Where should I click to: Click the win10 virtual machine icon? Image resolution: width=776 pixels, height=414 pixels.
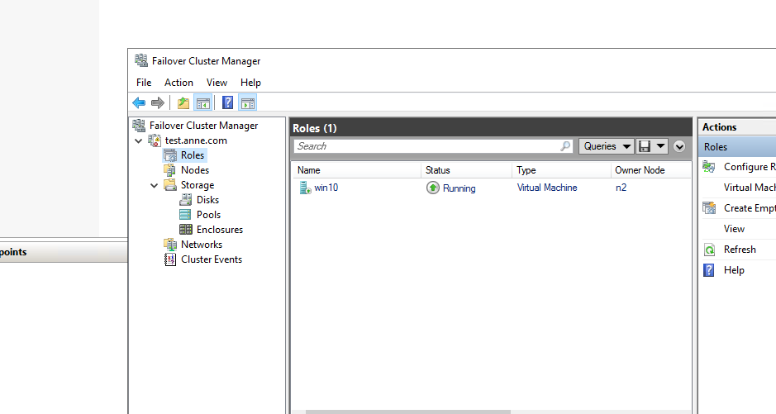coord(305,188)
